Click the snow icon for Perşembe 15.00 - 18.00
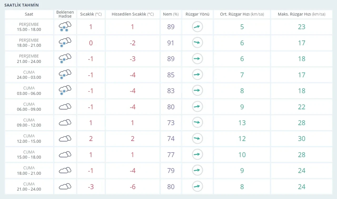The image size is (337, 199). 65,27
